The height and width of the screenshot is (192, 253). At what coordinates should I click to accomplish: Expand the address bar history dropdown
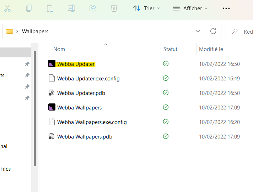pyautogui.click(x=198, y=31)
